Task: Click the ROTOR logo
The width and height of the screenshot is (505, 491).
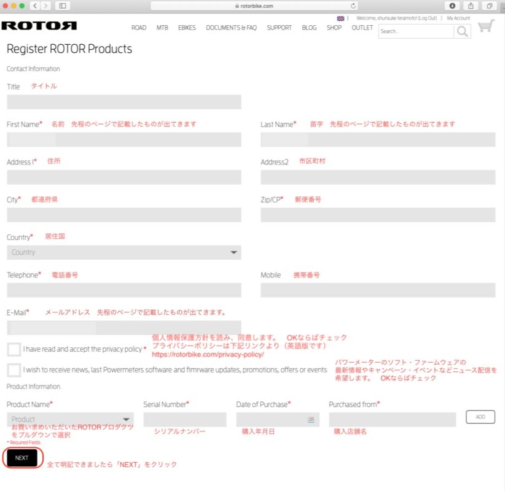Action: [x=39, y=26]
